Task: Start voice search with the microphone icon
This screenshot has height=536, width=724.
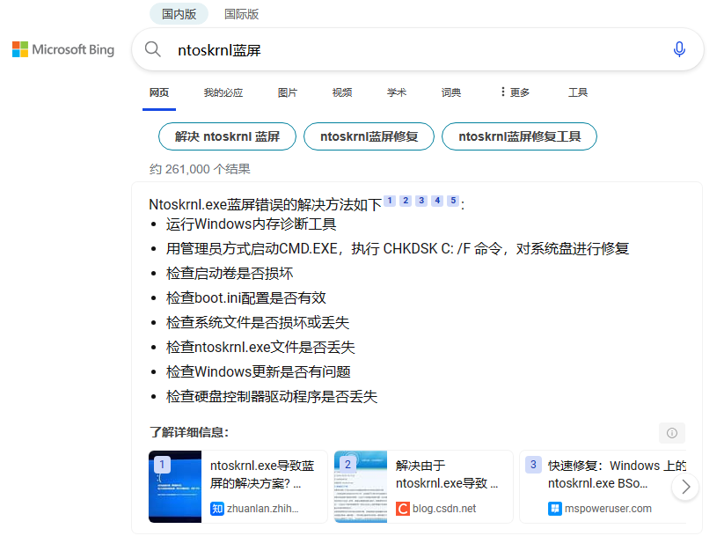Action: coord(679,49)
